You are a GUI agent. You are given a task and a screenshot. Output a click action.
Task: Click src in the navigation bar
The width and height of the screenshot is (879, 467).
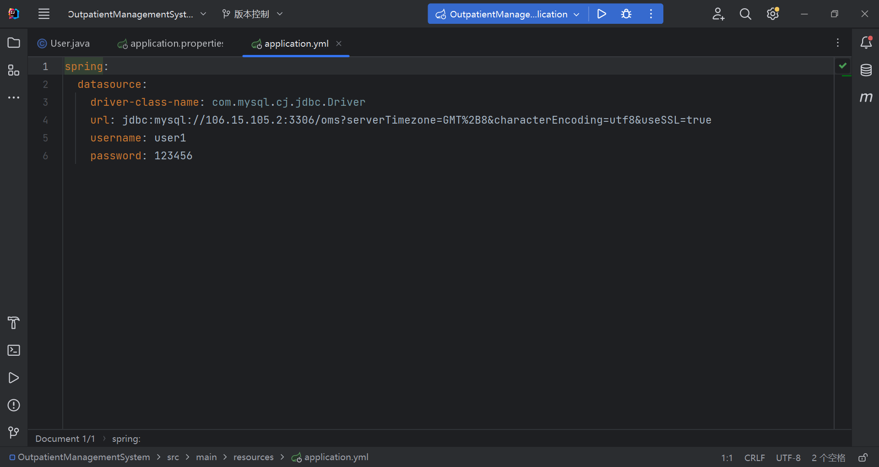[173, 457]
